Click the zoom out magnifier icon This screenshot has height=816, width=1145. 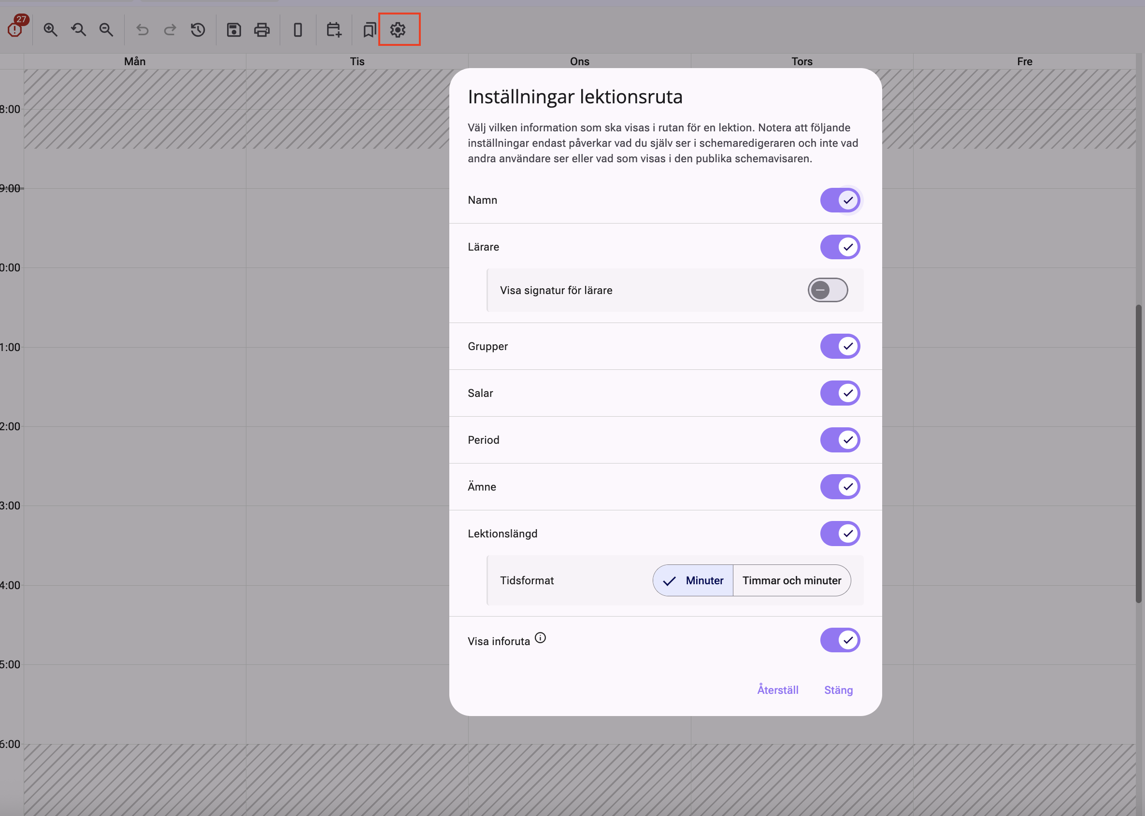106,29
